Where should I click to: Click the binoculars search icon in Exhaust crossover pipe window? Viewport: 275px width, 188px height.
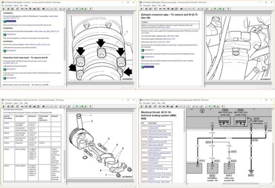tap(181, 9)
